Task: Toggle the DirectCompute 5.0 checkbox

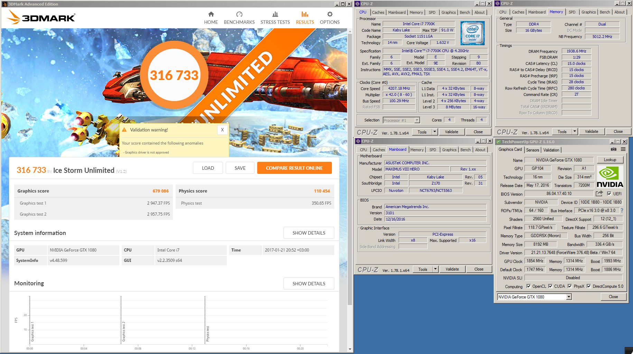Action: 589,286
